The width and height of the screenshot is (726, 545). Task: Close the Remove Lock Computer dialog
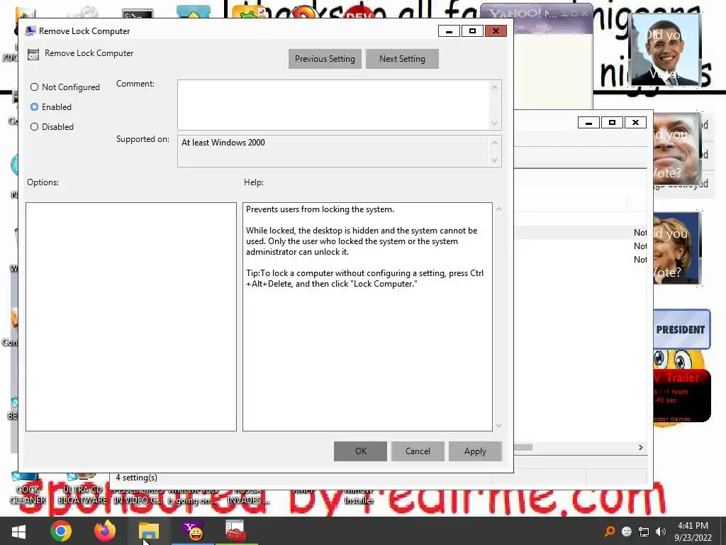point(496,31)
